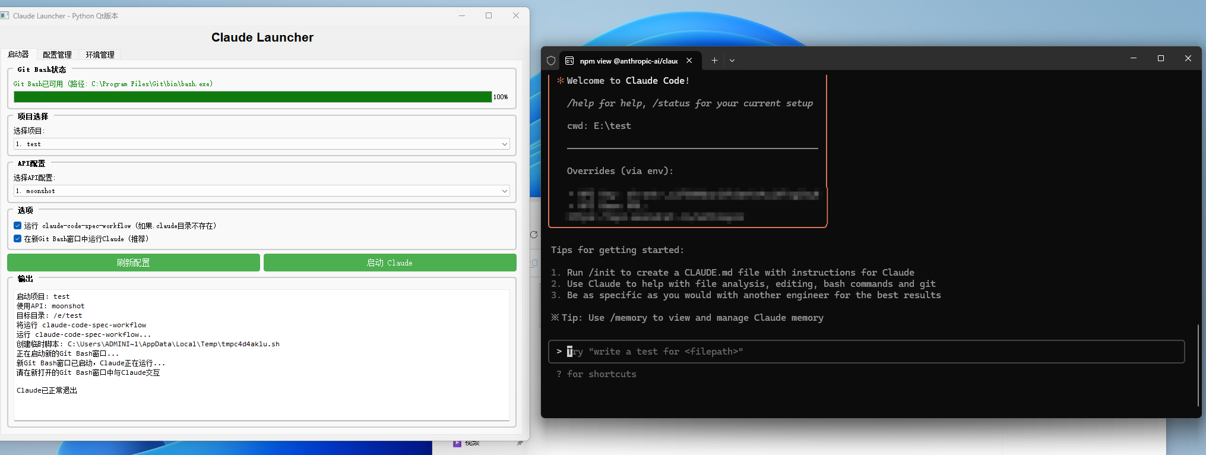This screenshot has width=1206, height=455.
Task: Select the npm view terminal tab
Action: pos(630,61)
